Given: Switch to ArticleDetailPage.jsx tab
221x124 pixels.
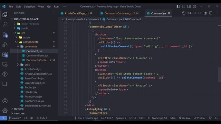Looking at the screenshot, I should [76, 13].
